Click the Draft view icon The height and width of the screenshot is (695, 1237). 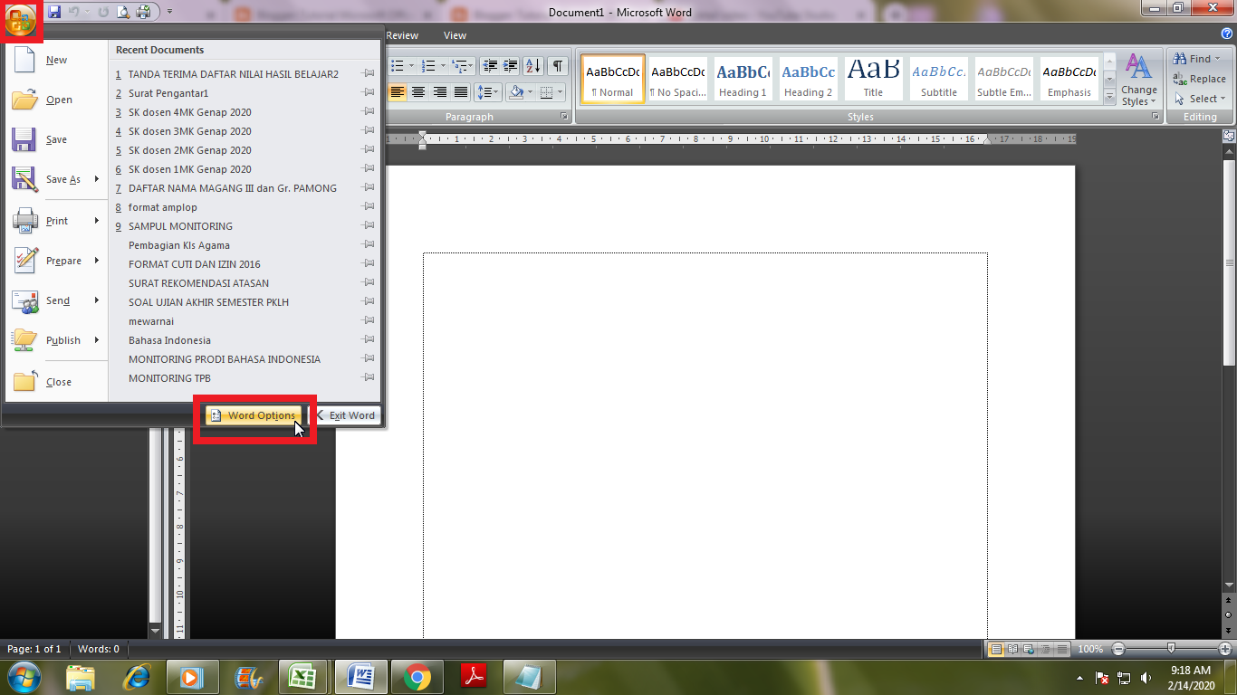click(1062, 649)
